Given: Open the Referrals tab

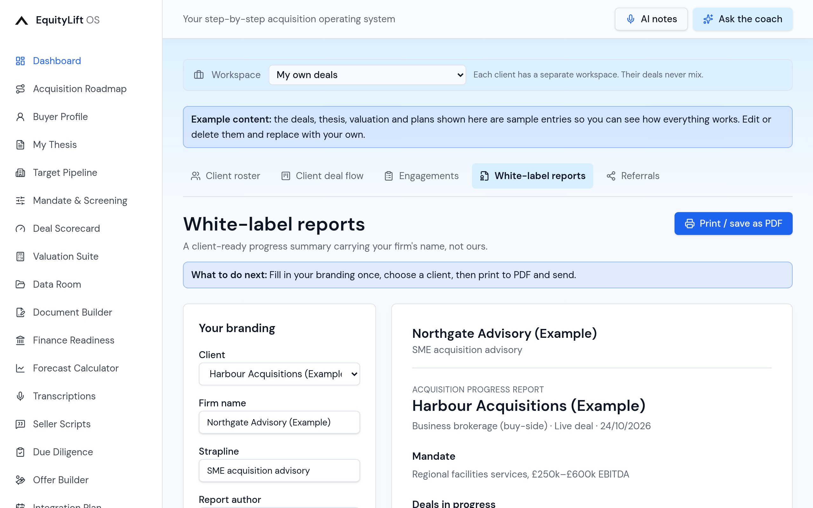Looking at the screenshot, I should [x=633, y=176].
